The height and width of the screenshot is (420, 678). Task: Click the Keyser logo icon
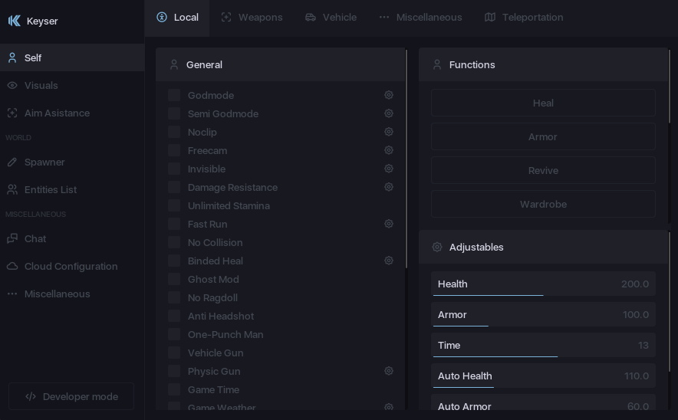click(x=14, y=21)
